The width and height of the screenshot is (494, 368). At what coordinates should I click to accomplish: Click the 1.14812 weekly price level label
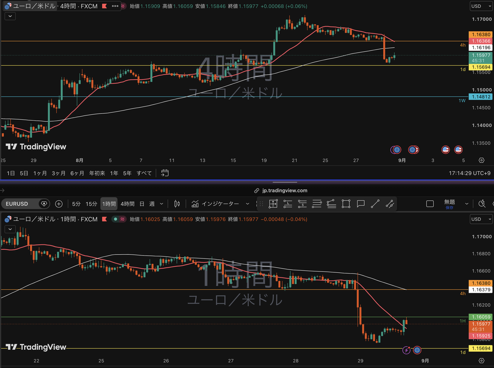pyautogui.click(x=480, y=97)
